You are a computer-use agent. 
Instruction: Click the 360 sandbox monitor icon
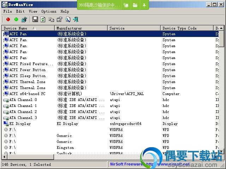pyautogui.click(x=126, y=5)
